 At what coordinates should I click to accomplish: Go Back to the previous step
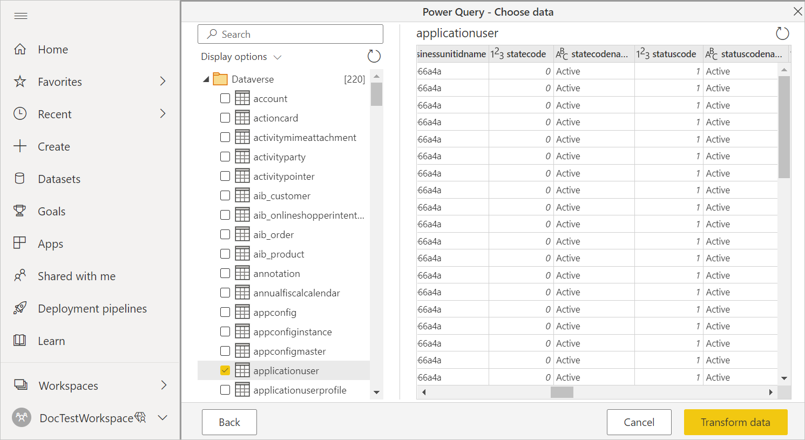coord(229,422)
